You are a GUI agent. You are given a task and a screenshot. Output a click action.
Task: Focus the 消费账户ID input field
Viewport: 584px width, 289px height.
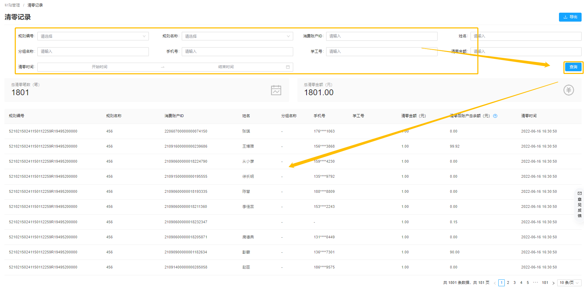pyautogui.click(x=382, y=36)
